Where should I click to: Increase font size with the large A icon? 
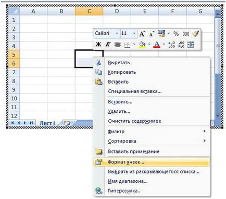point(142,33)
